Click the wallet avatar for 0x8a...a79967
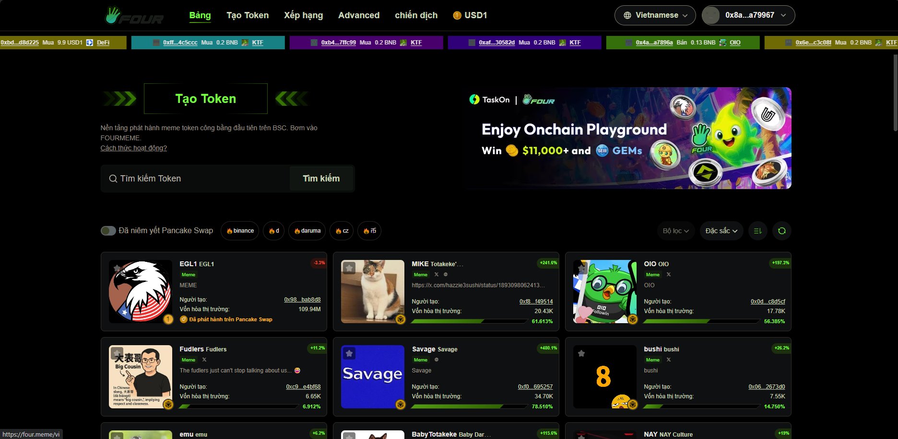The image size is (898, 439). tap(711, 15)
